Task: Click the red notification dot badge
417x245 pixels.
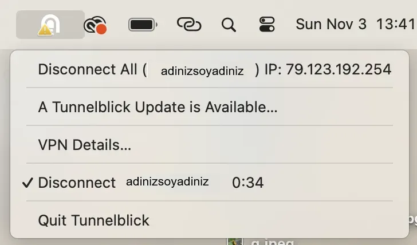Action: click(x=101, y=29)
